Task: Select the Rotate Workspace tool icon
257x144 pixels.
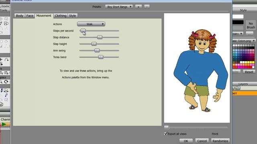Action: [x=6, y=82]
